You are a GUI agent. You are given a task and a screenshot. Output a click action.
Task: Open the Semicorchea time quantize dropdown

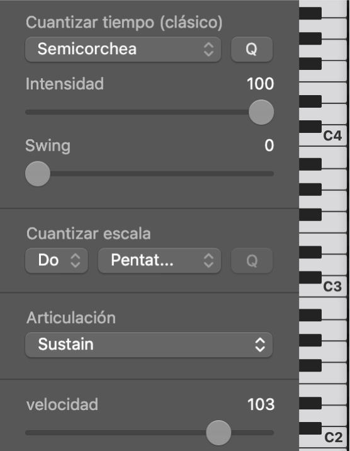123,49
